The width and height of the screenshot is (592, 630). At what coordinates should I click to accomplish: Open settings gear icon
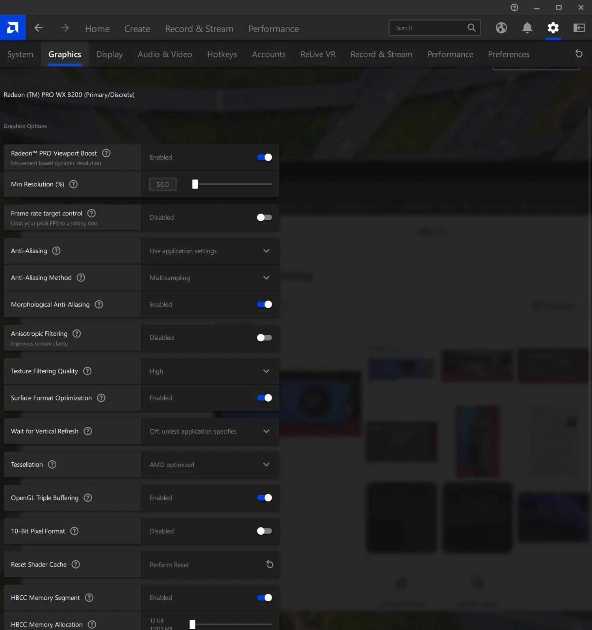coord(553,28)
